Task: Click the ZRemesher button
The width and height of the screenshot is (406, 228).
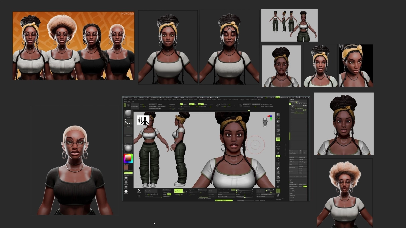Action: pos(151,191)
